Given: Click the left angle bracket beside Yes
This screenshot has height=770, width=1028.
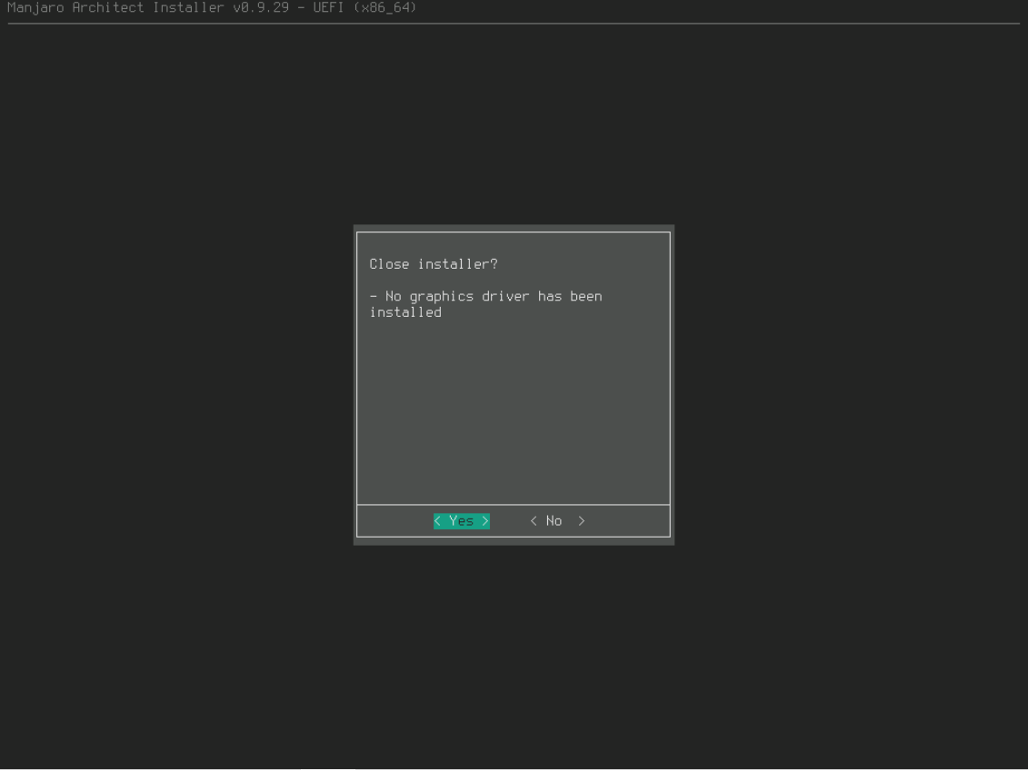Looking at the screenshot, I should point(438,521).
